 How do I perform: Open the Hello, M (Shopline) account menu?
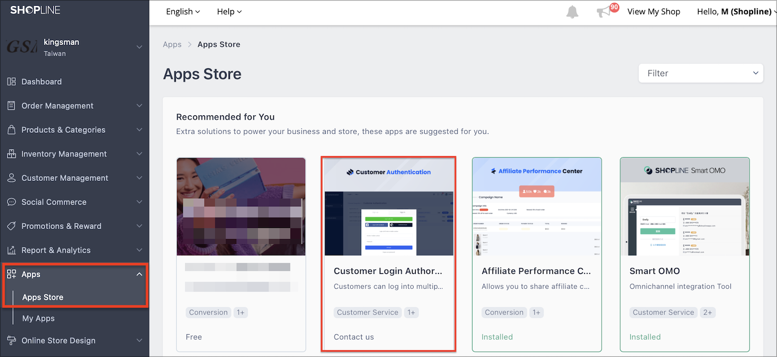click(737, 12)
